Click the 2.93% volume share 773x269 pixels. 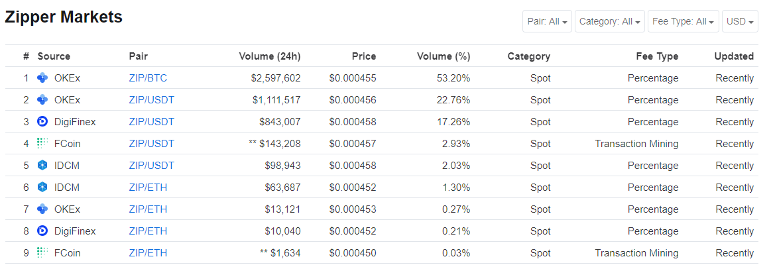[457, 143]
